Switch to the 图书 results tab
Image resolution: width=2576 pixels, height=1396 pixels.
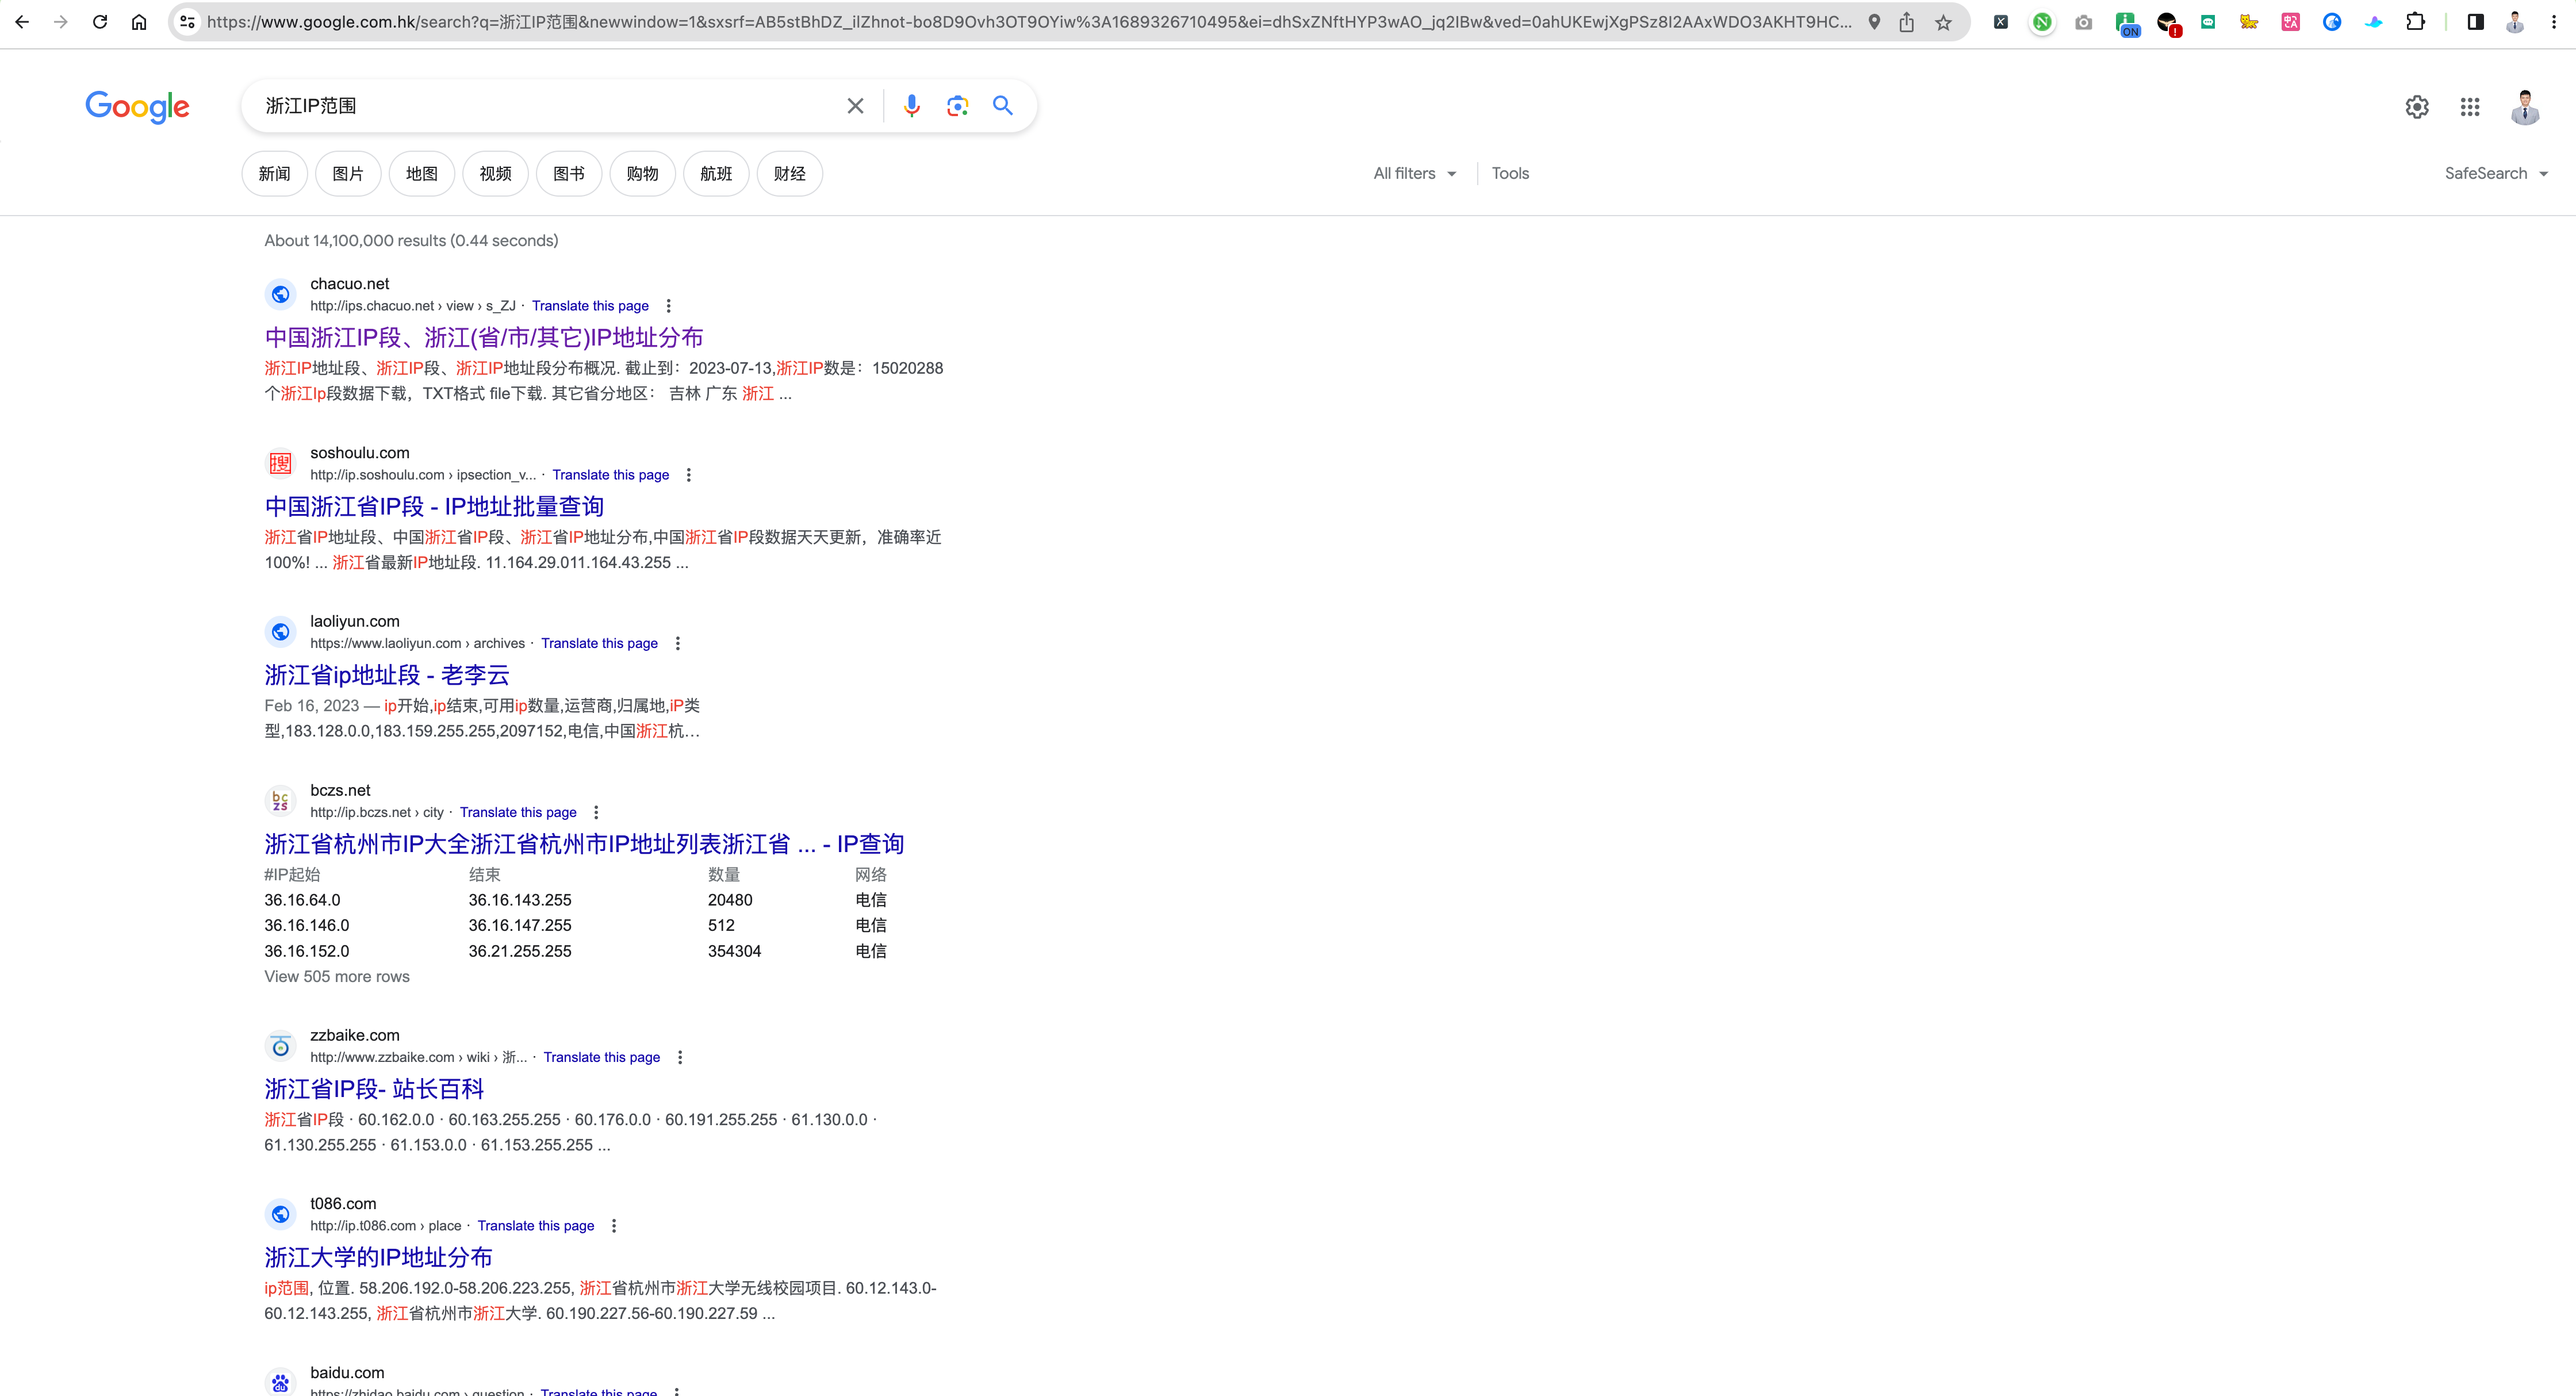569,174
